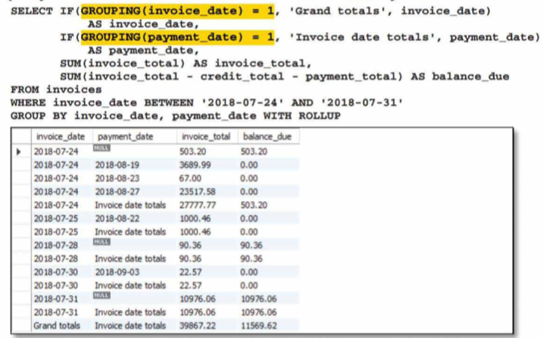Sort by the invoice_date column header
Image resolution: width=543 pixels, height=338 pixels.
click(59, 136)
